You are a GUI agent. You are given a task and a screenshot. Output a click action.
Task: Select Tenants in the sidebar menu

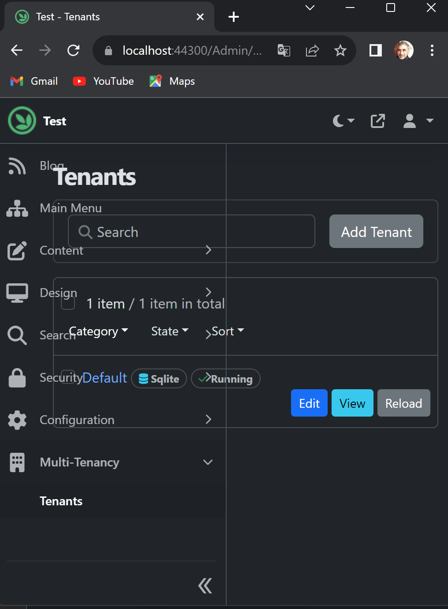[61, 501]
